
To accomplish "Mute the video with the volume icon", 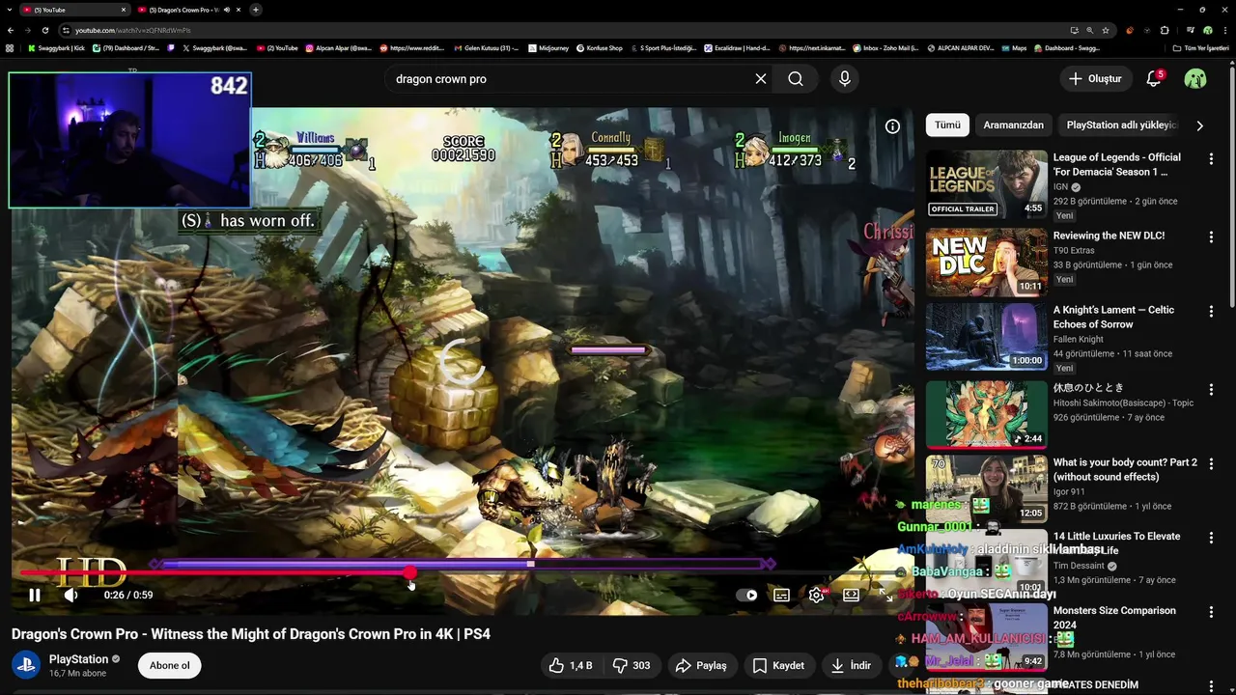I will point(70,596).
